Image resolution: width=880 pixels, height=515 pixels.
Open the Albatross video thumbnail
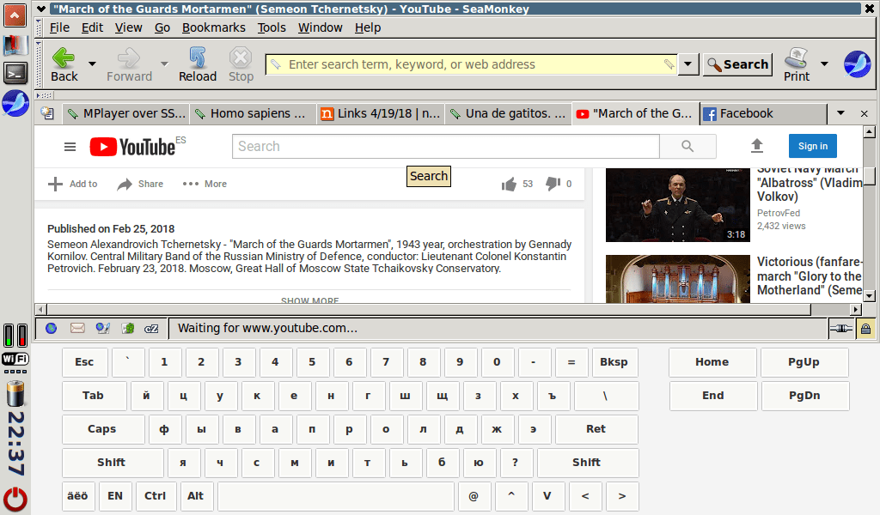(678, 205)
